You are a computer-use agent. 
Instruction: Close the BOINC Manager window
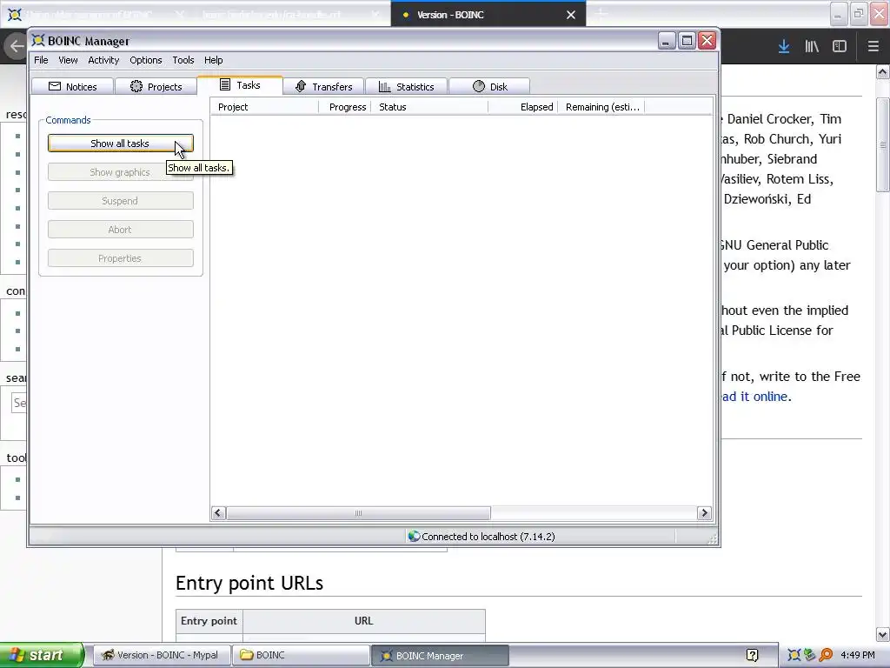tap(707, 41)
